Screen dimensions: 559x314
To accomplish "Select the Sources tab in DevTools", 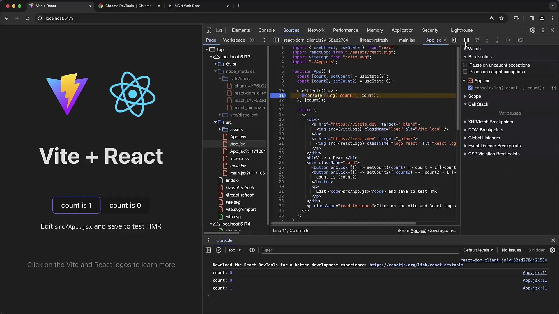I will click(291, 30).
